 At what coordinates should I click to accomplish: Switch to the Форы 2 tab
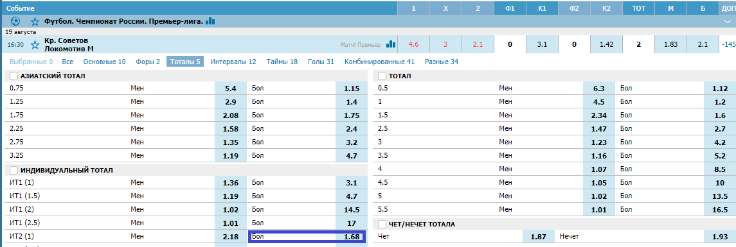(148, 62)
